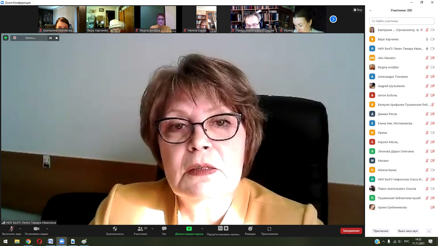Toggle microphone icon for Вера Харченко
Screen dimensions: 438x246
coord(427,39)
